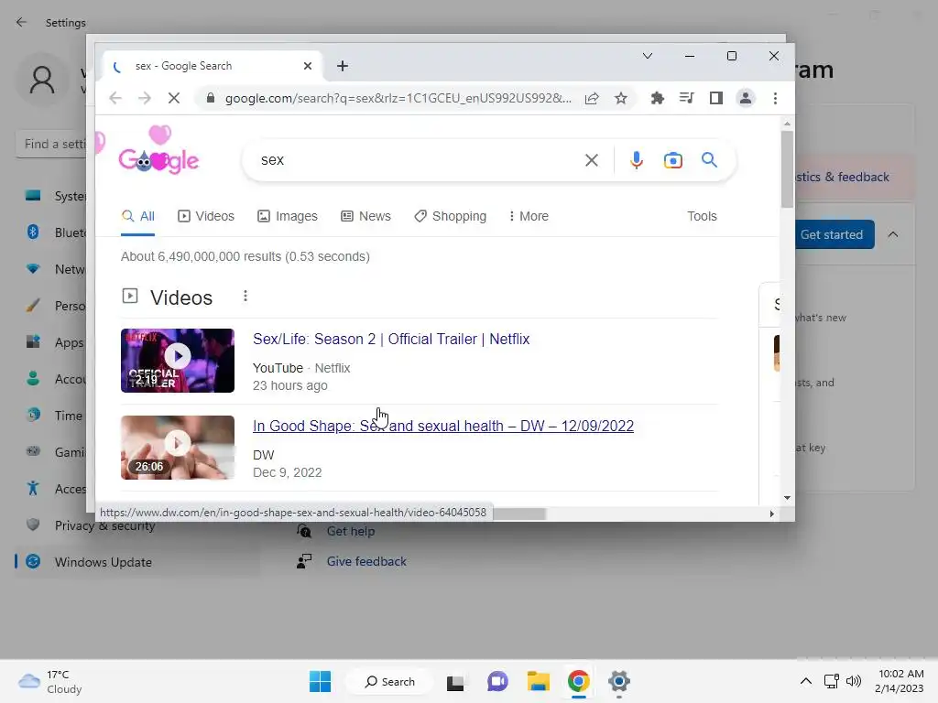Open Chrome extensions puzzle icon

pos(658,98)
